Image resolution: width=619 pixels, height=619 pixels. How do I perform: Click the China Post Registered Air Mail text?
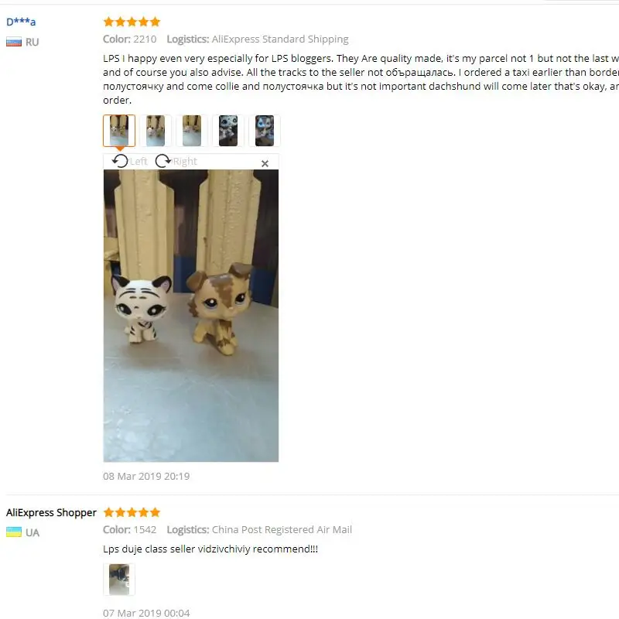(282, 529)
